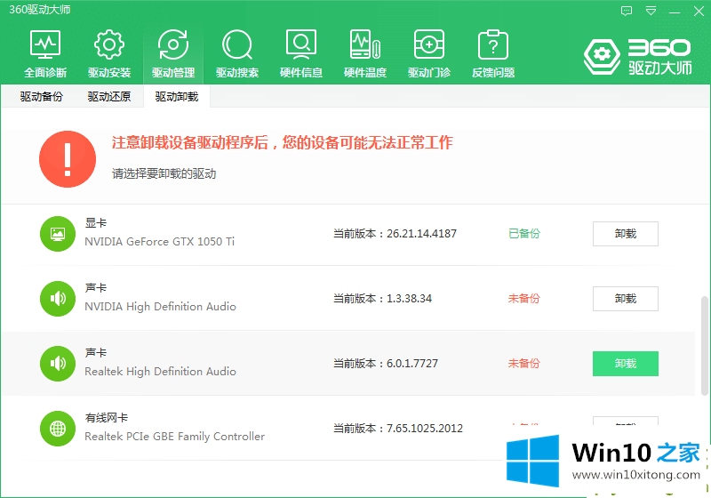Click the green NVIDIA GTX 1050 Ti display icon
711x498 pixels.
point(58,233)
